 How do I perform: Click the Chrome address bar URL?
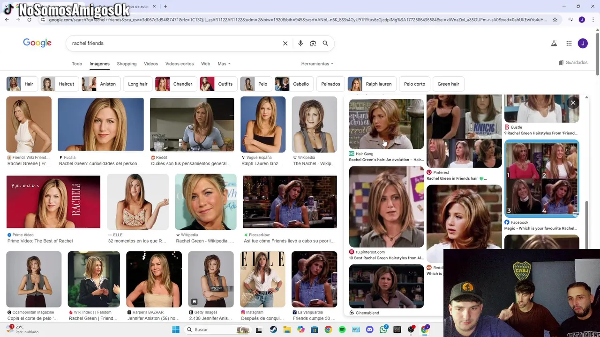click(298, 20)
